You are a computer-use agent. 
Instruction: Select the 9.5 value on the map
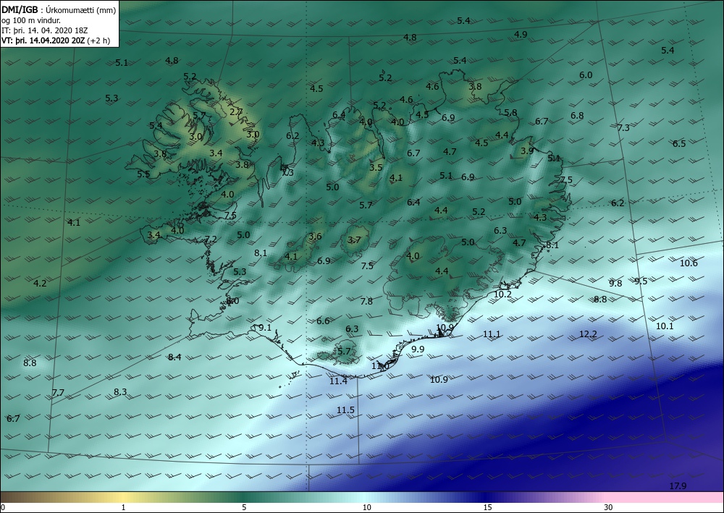(641, 281)
